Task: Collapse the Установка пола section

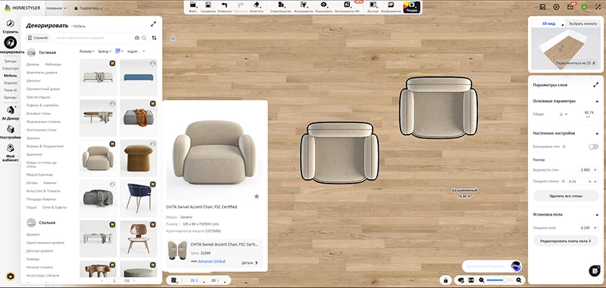Action: click(x=597, y=215)
